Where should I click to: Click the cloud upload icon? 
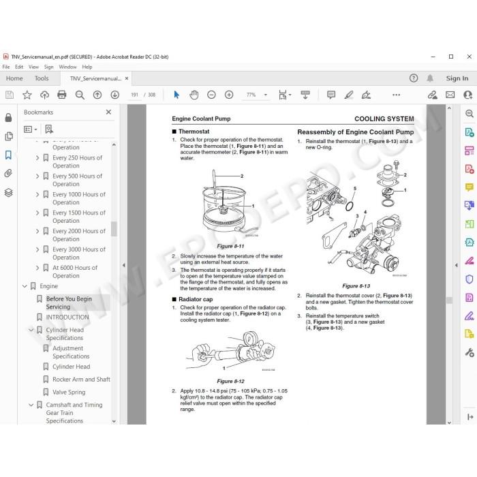coord(44,95)
